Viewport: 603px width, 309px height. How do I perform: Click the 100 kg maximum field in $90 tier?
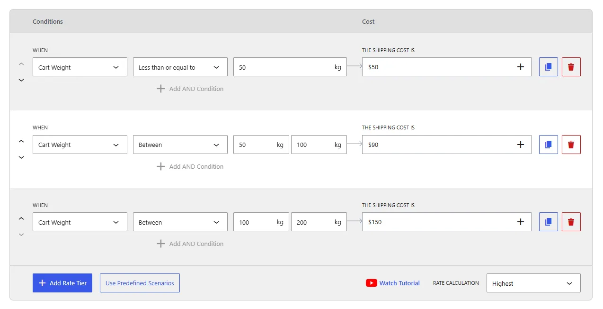point(319,145)
